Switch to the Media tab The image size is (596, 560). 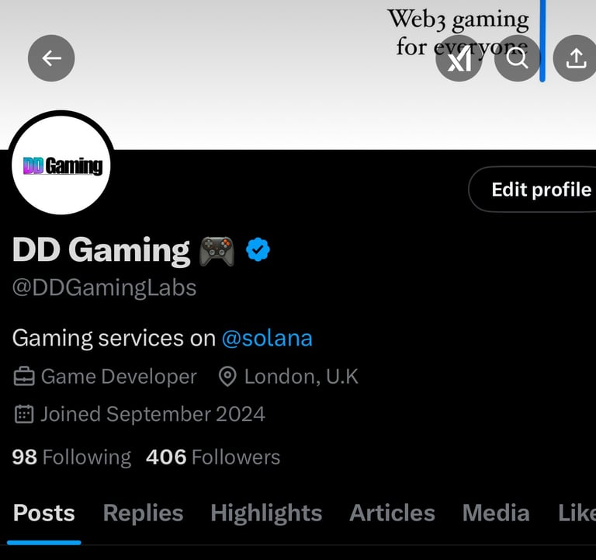pyautogui.click(x=496, y=513)
